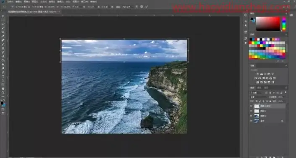The width and height of the screenshot is (296, 158).
Task: Filter layers by text type icon
Action: [274, 93]
